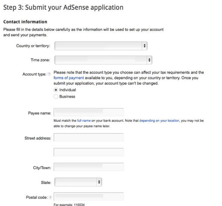Click the Postal code help icon
222x206 pixels.
[50, 197]
